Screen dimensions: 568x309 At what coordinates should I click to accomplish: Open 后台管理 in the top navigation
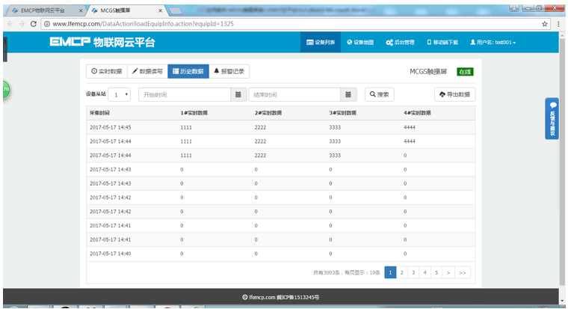(x=400, y=43)
